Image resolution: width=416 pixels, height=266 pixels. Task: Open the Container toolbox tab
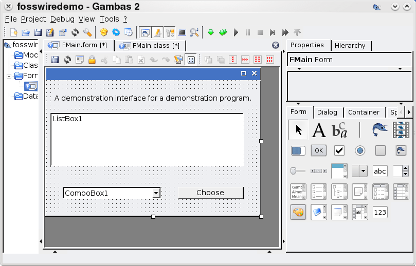click(x=364, y=112)
